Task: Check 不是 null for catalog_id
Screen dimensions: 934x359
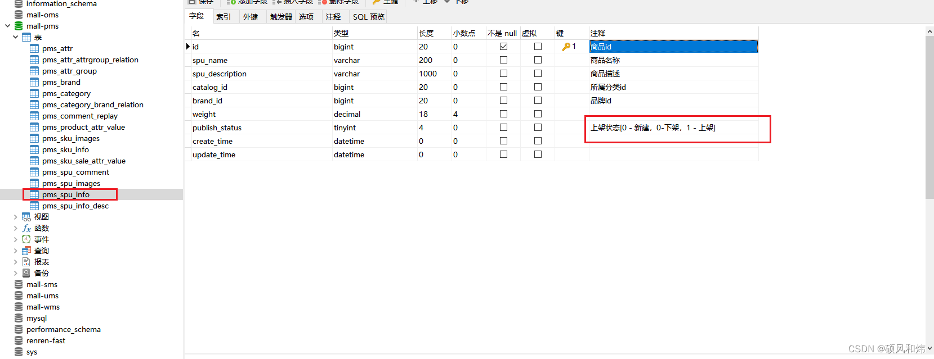Action: [503, 87]
